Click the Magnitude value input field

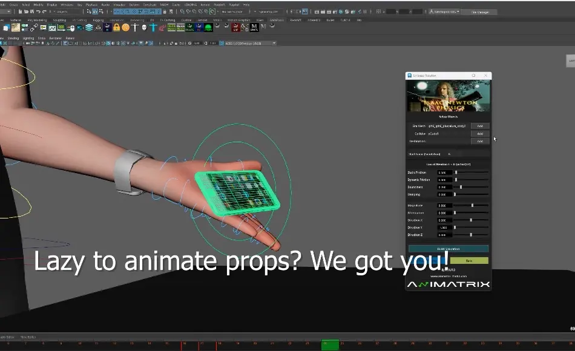point(444,206)
